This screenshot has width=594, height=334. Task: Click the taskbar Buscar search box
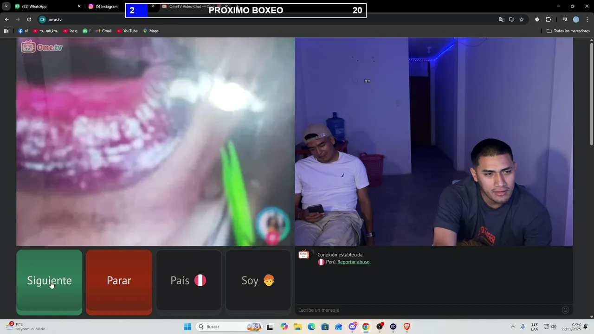click(x=229, y=327)
